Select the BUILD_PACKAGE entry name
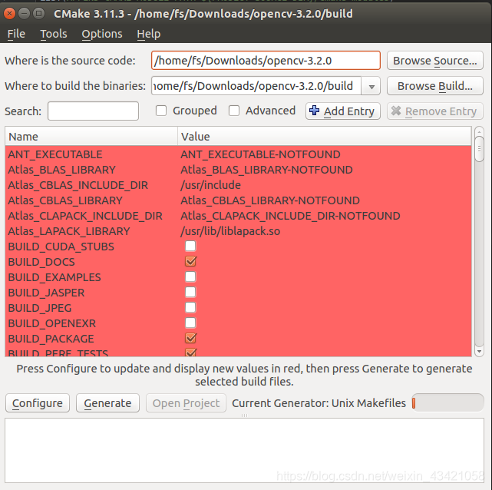Image resolution: width=492 pixels, height=490 pixels. pos(51,339)
